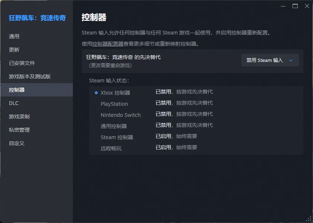Screen dimensions: 313x223
Task: Maximize the properties window
Action: point(295,6)
